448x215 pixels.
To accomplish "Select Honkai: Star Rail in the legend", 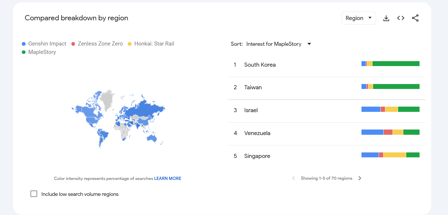I will (x=154, y=44).
